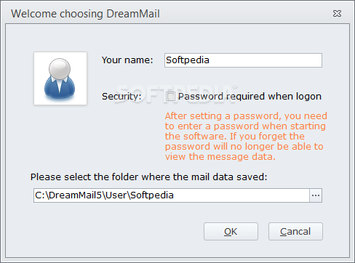Click the blue-suited person silhouette icon
Viewport: 355px width, 263px height.
coord(60,79)
